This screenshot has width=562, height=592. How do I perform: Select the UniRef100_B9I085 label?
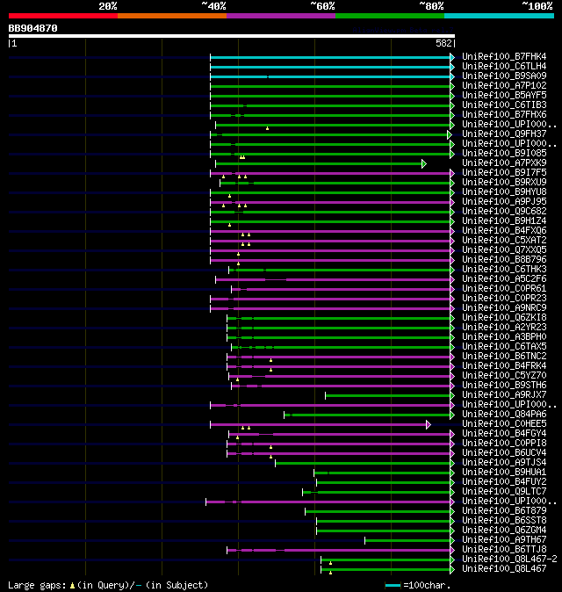[504, 154]
